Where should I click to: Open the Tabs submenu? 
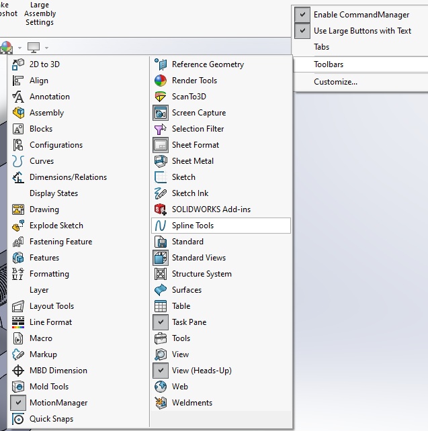pyautogui.click(x=360, y=47)
